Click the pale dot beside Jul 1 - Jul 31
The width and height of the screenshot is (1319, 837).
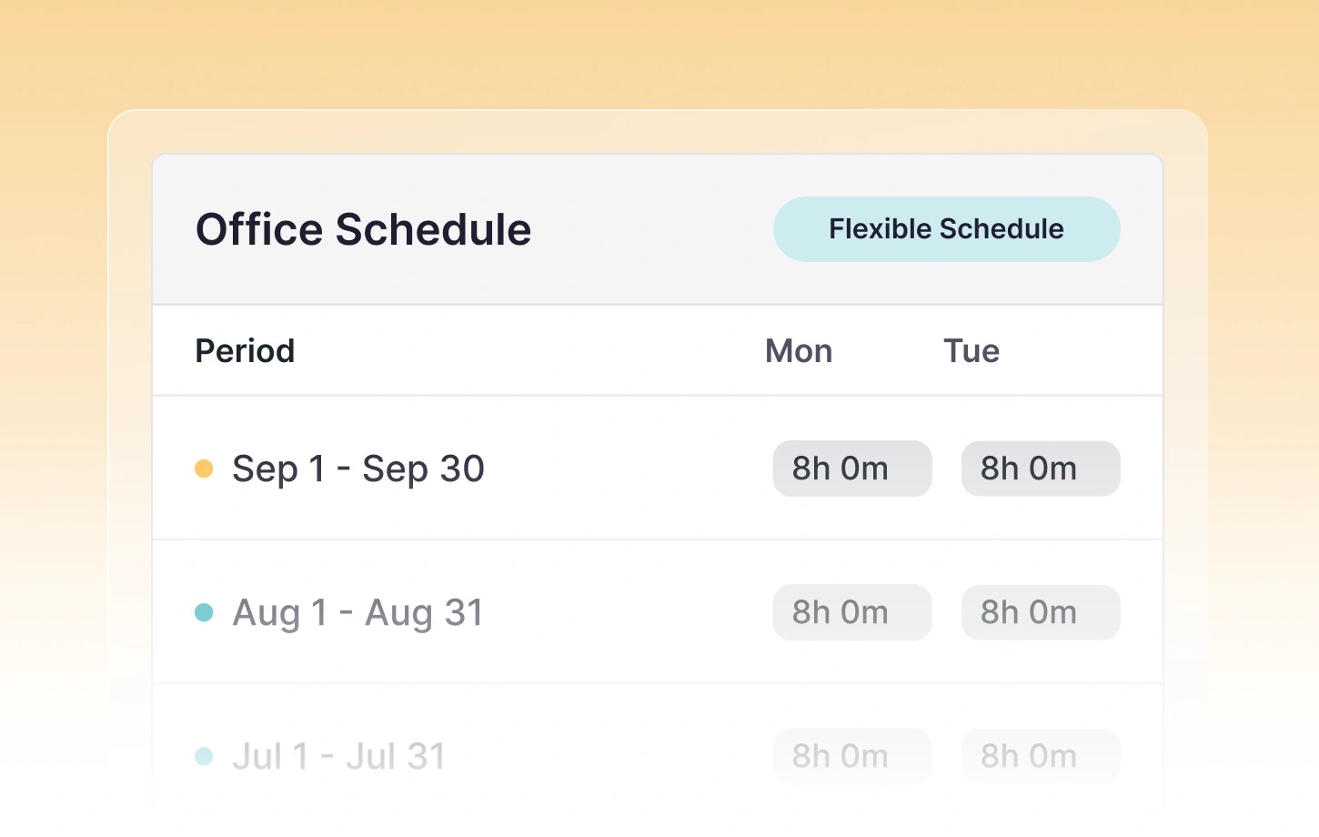(204, 756)
